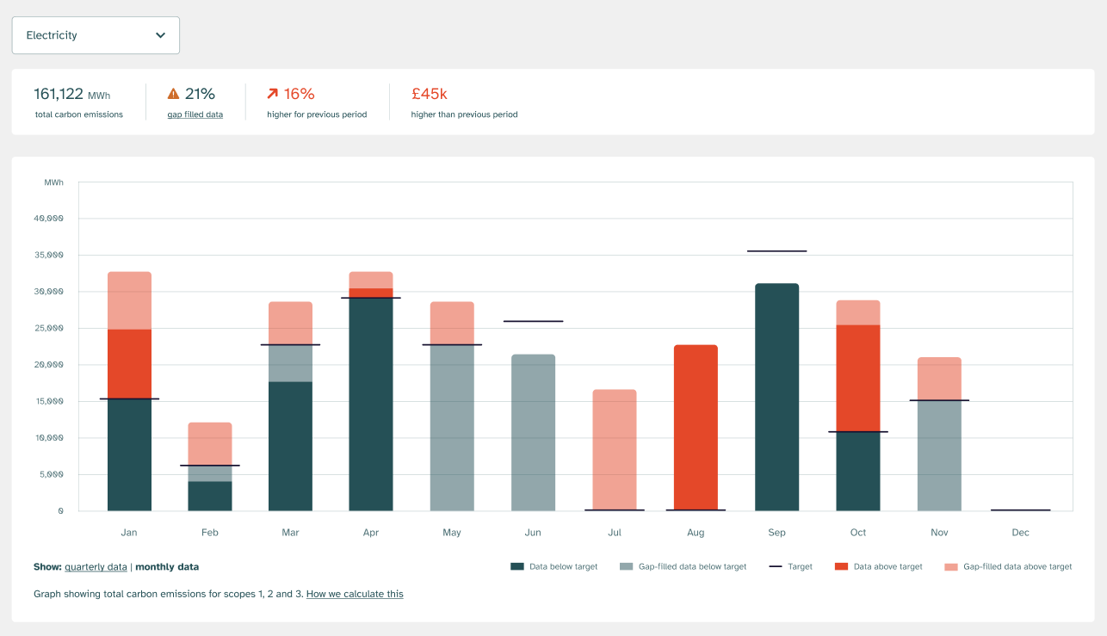The image size is (1107, 636).
Task: Click the Target line legend icon
Action: 775,567
